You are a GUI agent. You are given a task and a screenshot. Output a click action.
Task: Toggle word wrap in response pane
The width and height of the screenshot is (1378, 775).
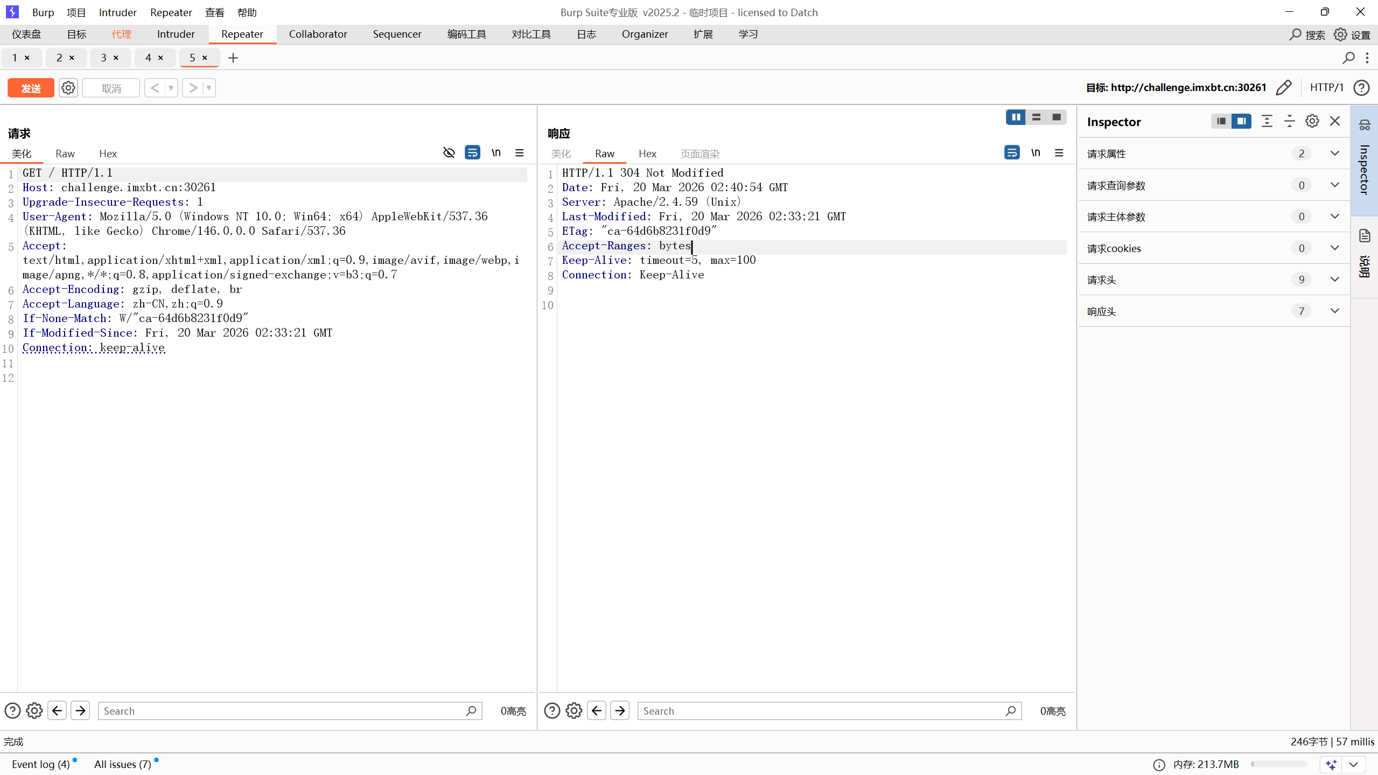(1011, 153)
